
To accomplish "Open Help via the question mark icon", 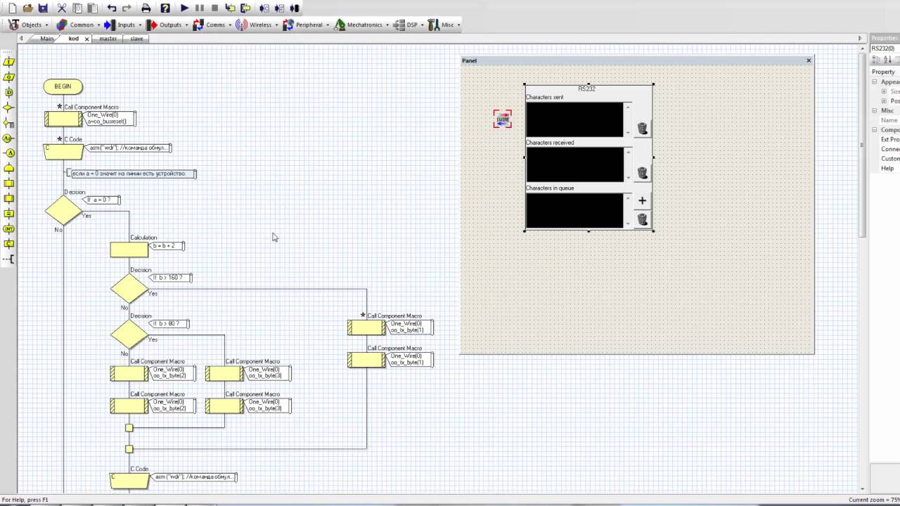I will click(x=165, y=8).
